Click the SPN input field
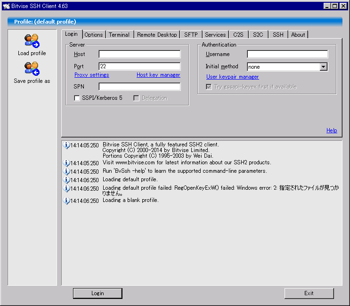This screenshot has width=350, height=306. pos(139,87)
